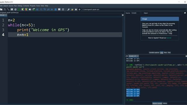Switch to the History tab
The height and width of the screenshot is (105, 187).
point(165,103)
